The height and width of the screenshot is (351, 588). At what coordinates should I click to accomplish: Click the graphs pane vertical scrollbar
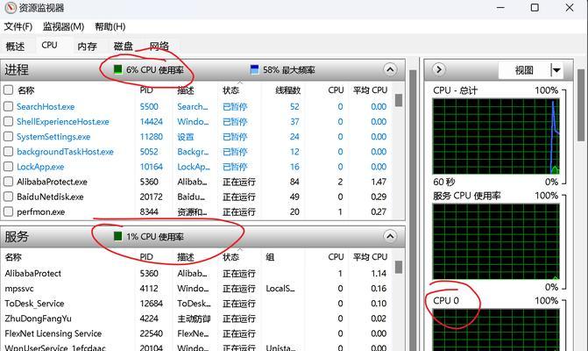582,105
